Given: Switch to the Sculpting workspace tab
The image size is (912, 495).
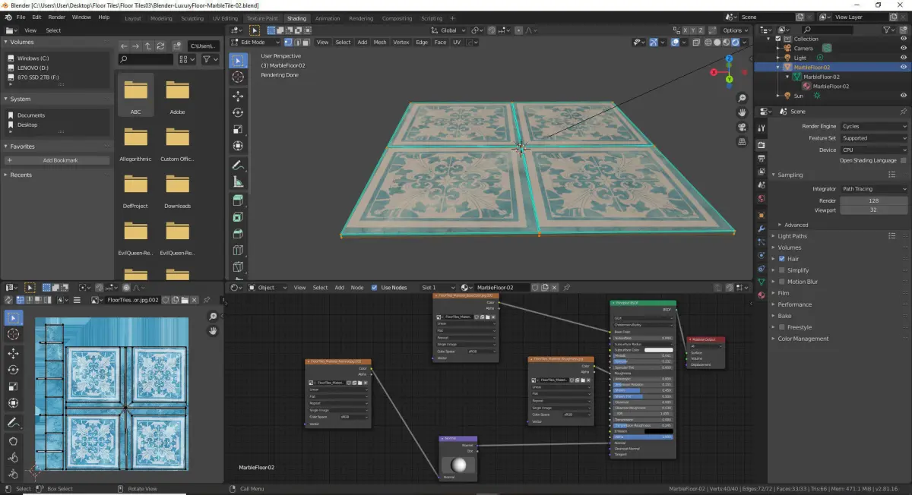Looking at the screenshot, I should (192, 18).
